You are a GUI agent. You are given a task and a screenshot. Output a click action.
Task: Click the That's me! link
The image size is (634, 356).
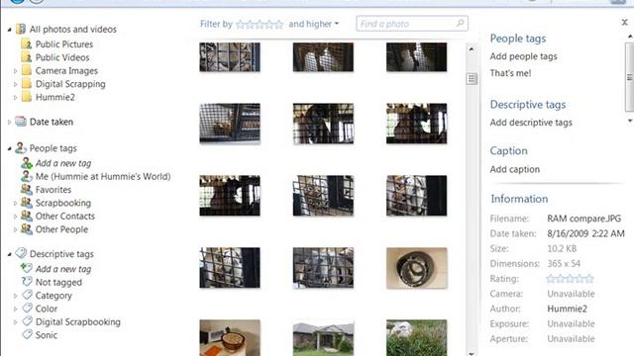pyautogui.click(x=510, y=73)
